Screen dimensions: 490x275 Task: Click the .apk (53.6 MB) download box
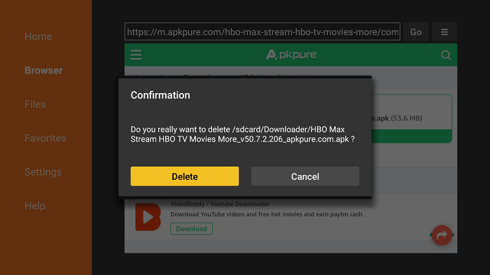click(x=412, y=118)
